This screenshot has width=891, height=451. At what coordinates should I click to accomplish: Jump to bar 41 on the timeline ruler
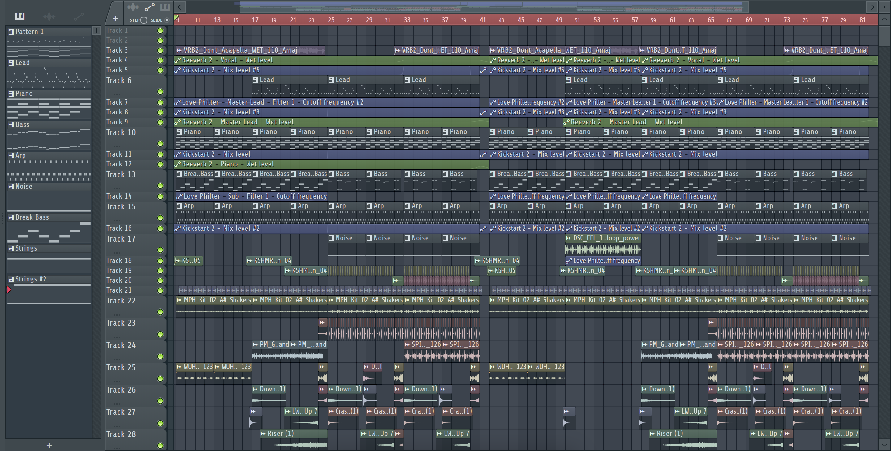click(483, 20)
